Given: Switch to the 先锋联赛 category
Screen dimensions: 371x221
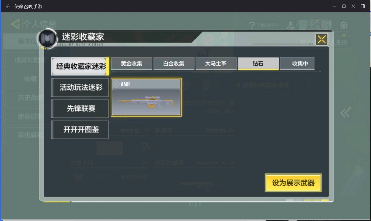Looking at the screenshot, I should tap(80, 109).
